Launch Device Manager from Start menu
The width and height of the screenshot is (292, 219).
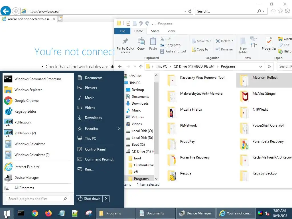pyautogui.click(x=38, y=178)
